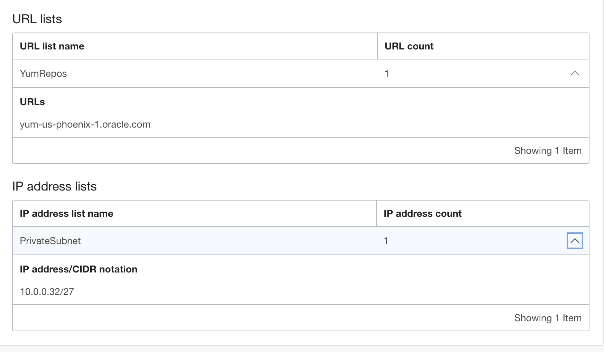Viewport: 604px width, 352px height.
Task: Collapse the PrivateSubnet row chevron
Action: tap(575, 241)
